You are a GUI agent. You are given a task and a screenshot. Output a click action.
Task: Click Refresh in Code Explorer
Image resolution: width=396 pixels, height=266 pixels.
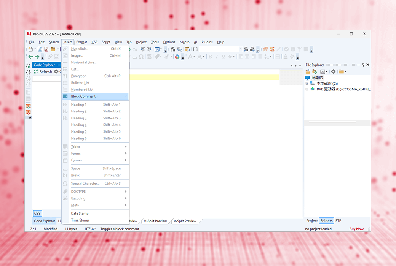pos(43,71)
